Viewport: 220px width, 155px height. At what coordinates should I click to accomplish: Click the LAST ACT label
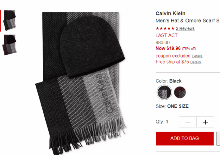click(x=167, y=35)
